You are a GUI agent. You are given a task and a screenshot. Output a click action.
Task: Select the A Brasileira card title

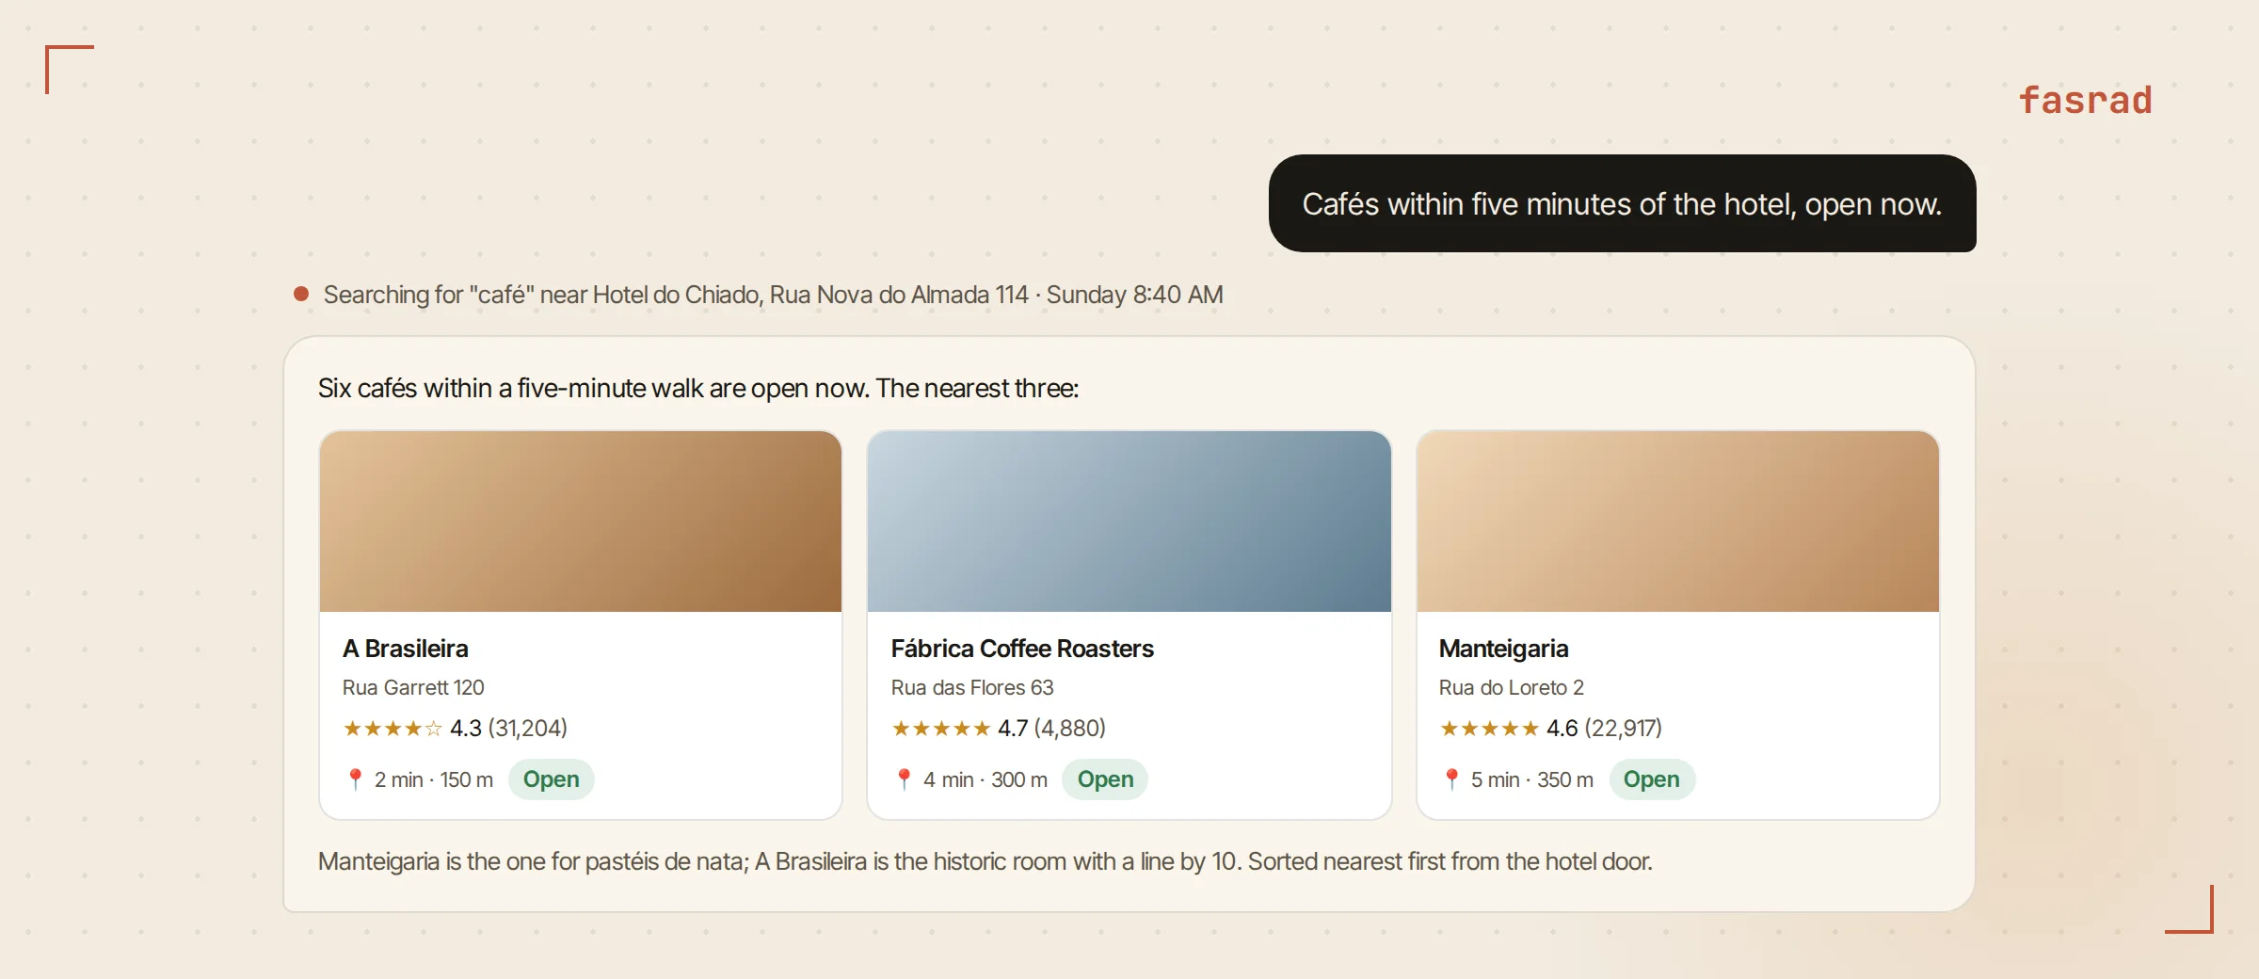pos(406,649)
